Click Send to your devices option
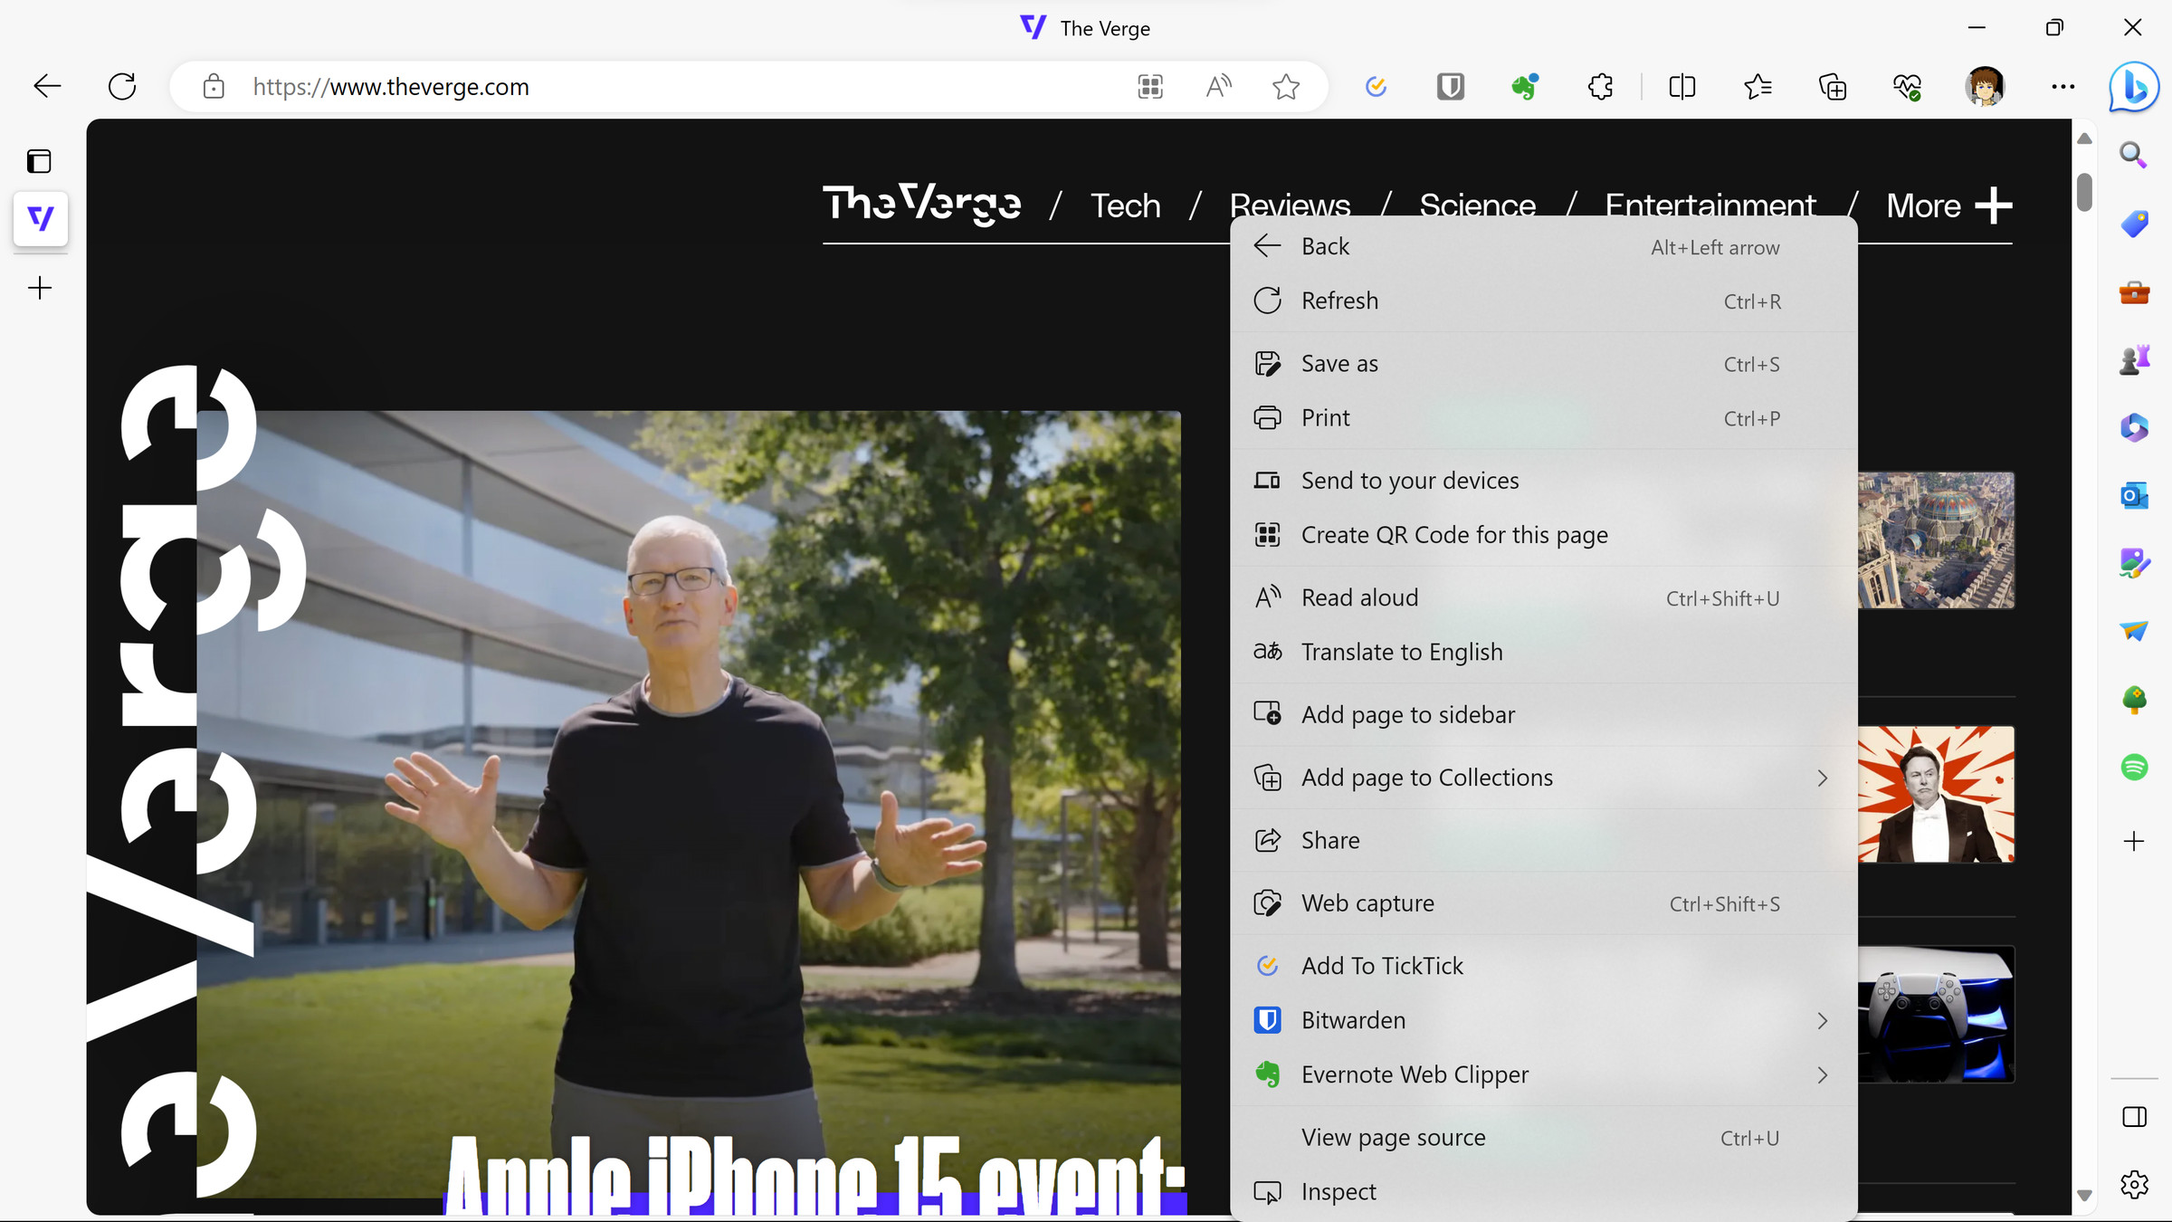 [1410, 479]
